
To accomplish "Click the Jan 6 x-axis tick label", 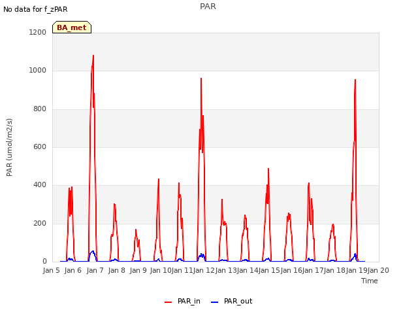I will (x=72, y=270).
